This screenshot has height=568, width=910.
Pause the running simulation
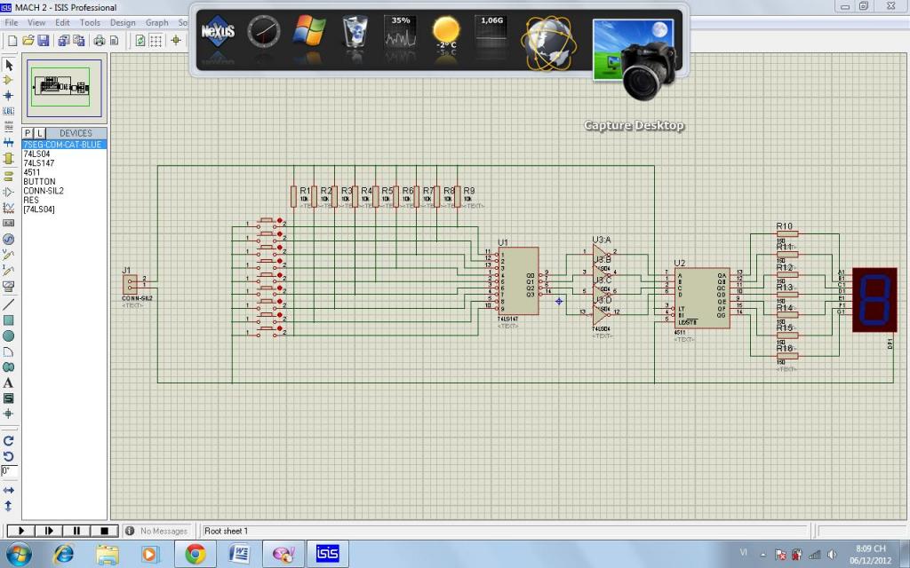click(76, 531)
